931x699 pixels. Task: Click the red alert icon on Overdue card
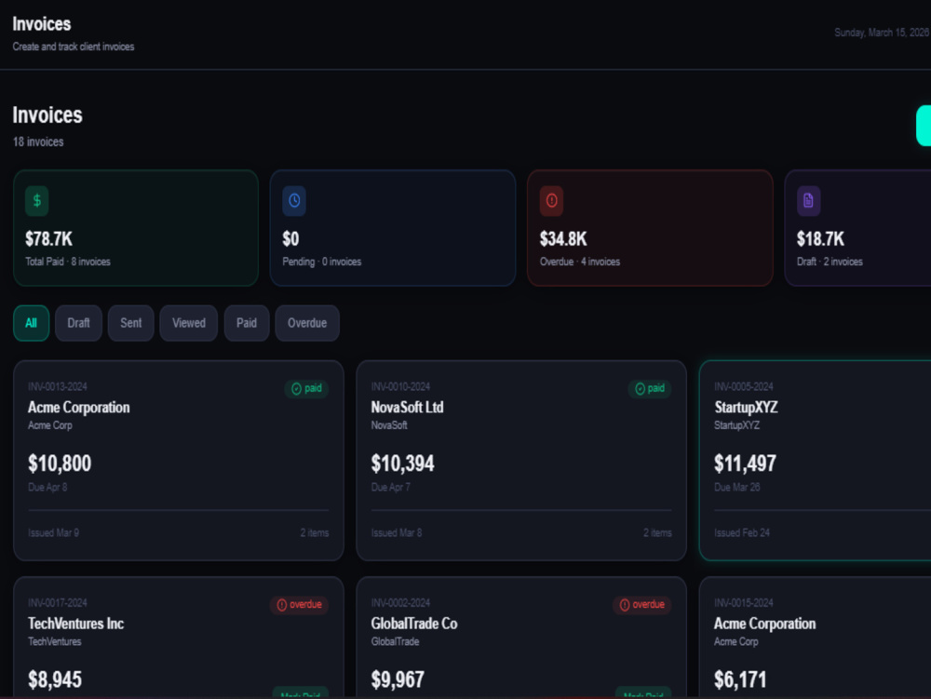(551, 200)
